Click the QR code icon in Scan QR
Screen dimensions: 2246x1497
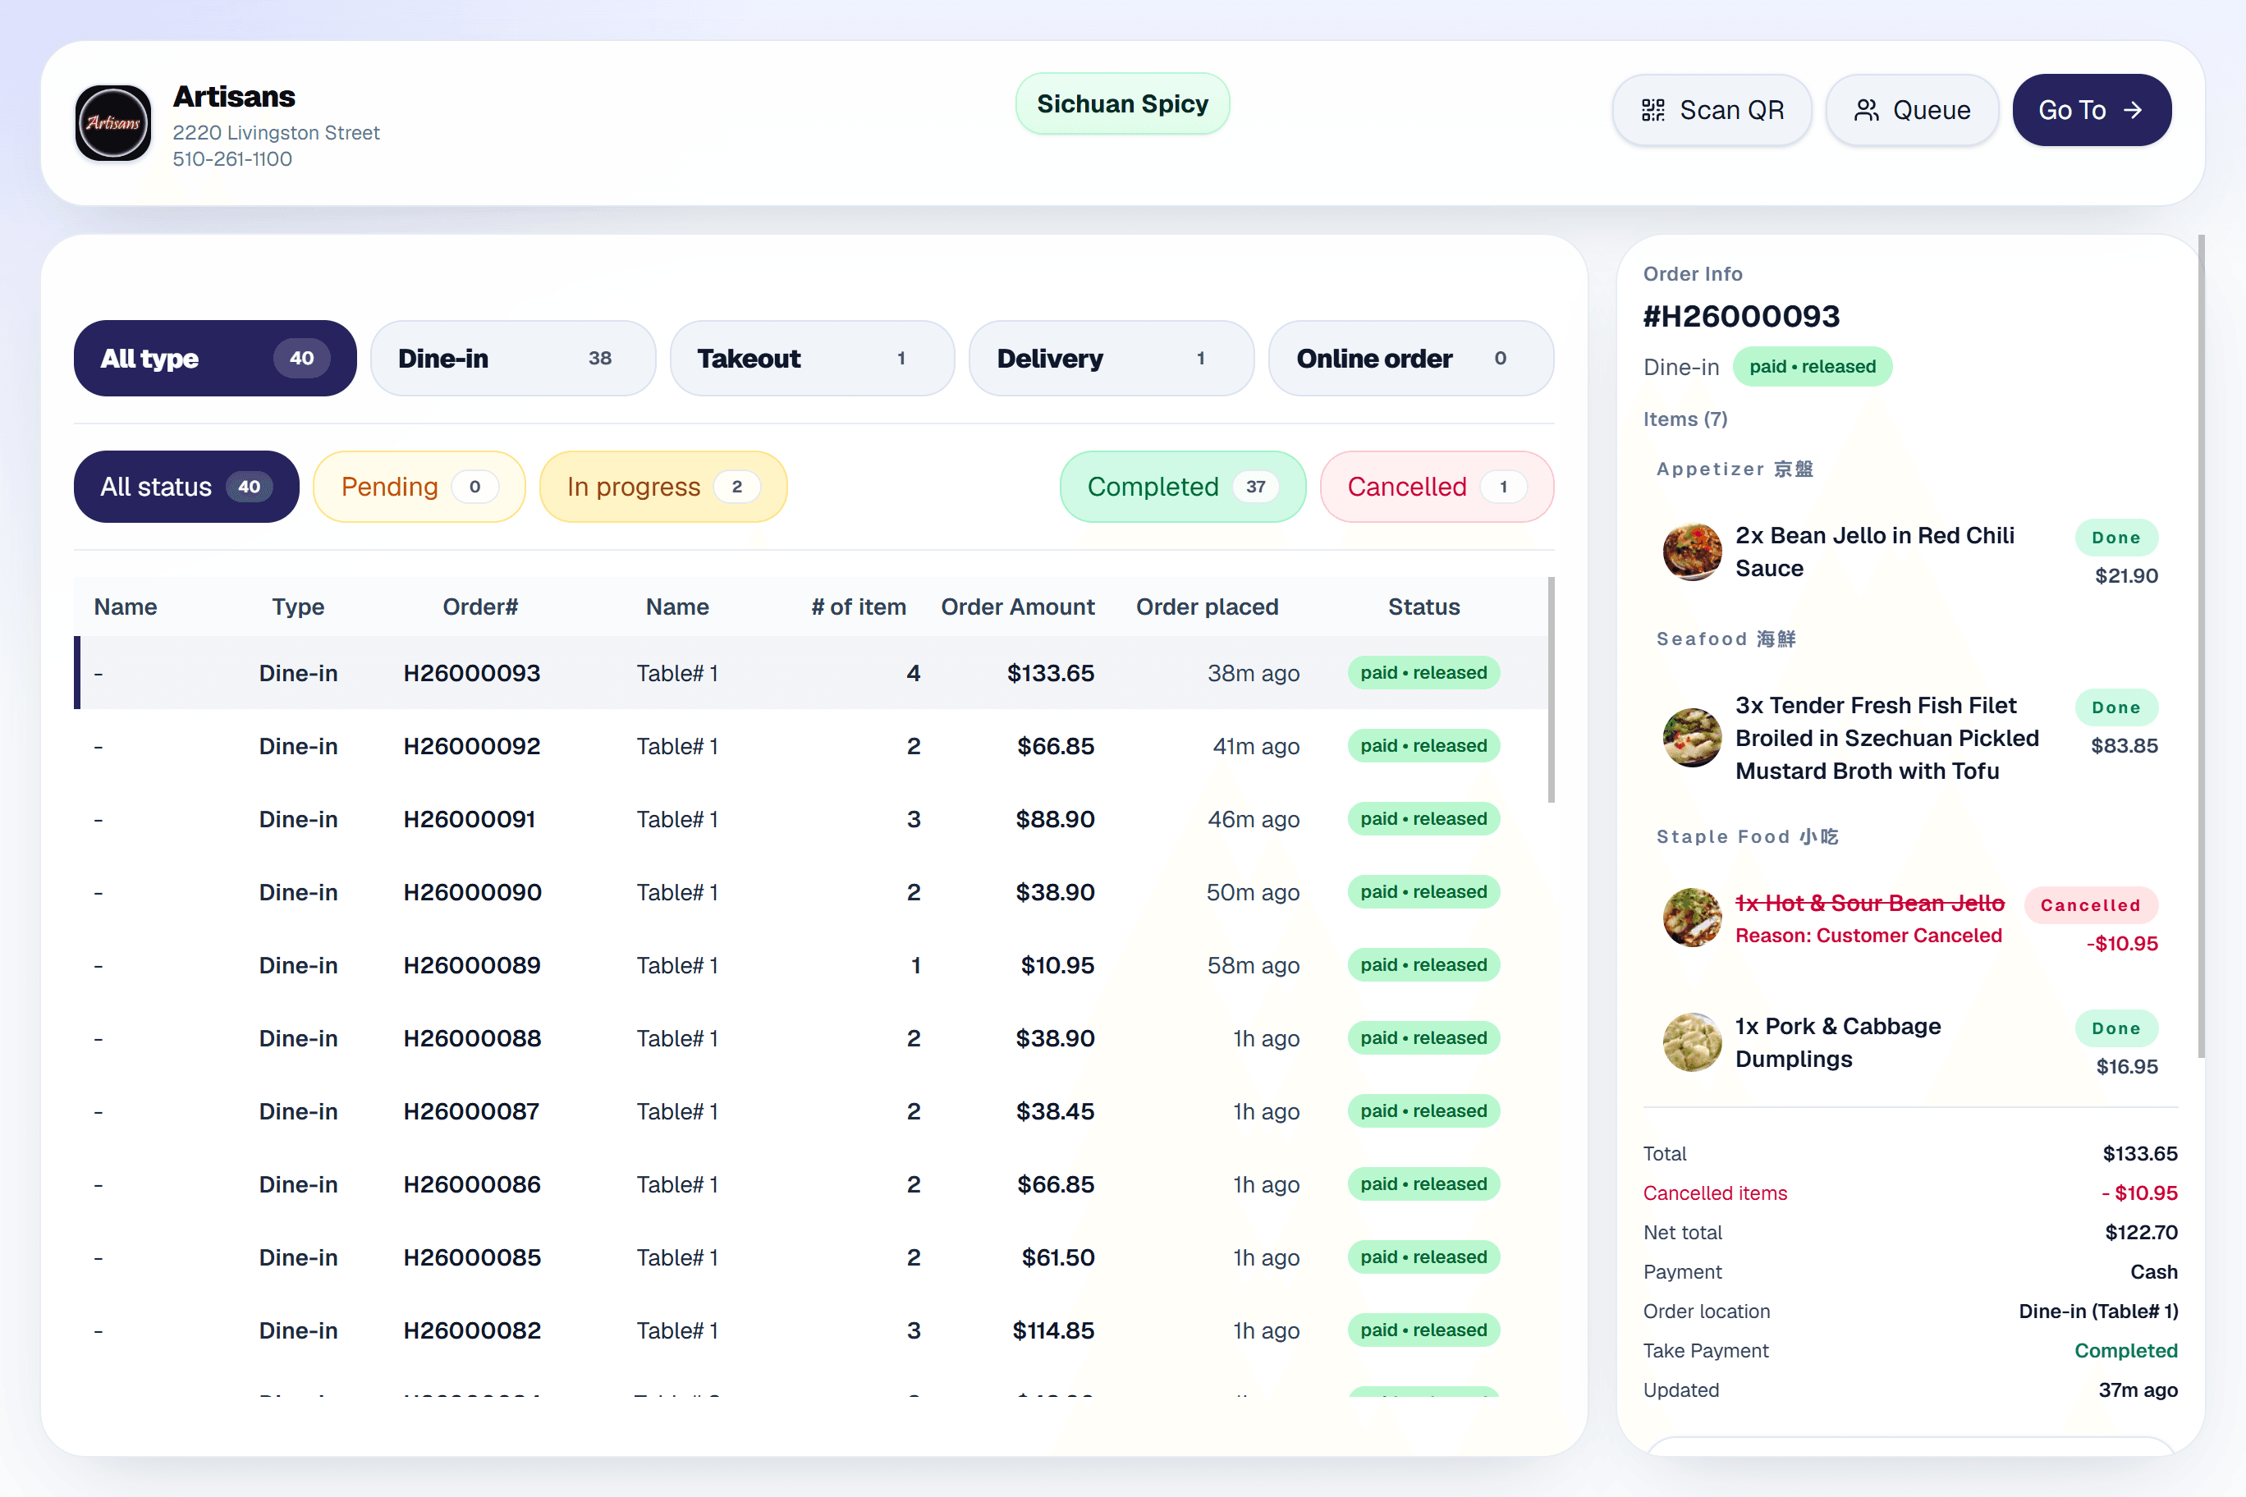pyautogui.click(x=1653, y=111)
